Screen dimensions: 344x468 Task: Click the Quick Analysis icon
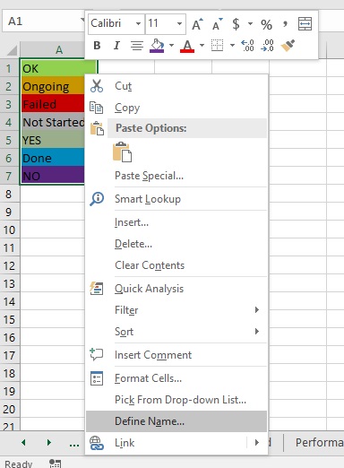97,289
